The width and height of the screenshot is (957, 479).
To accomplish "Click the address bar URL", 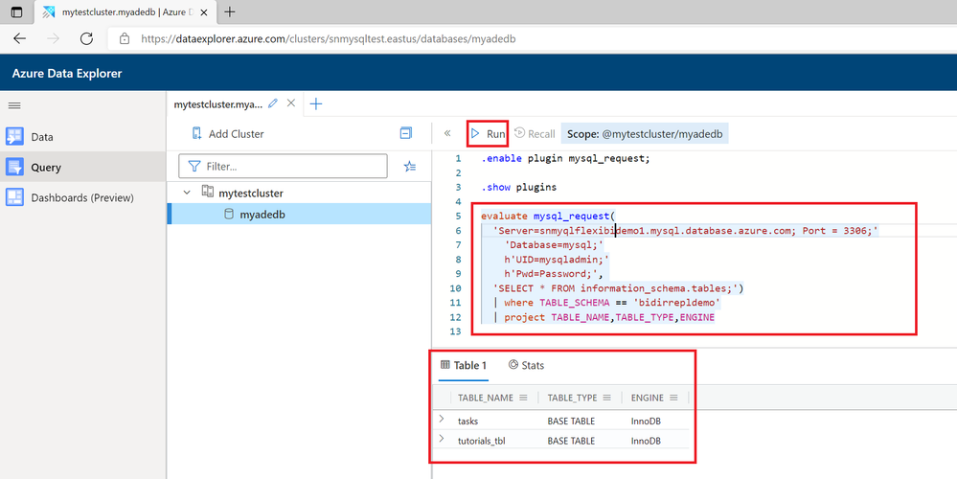I will click(329, 38).
